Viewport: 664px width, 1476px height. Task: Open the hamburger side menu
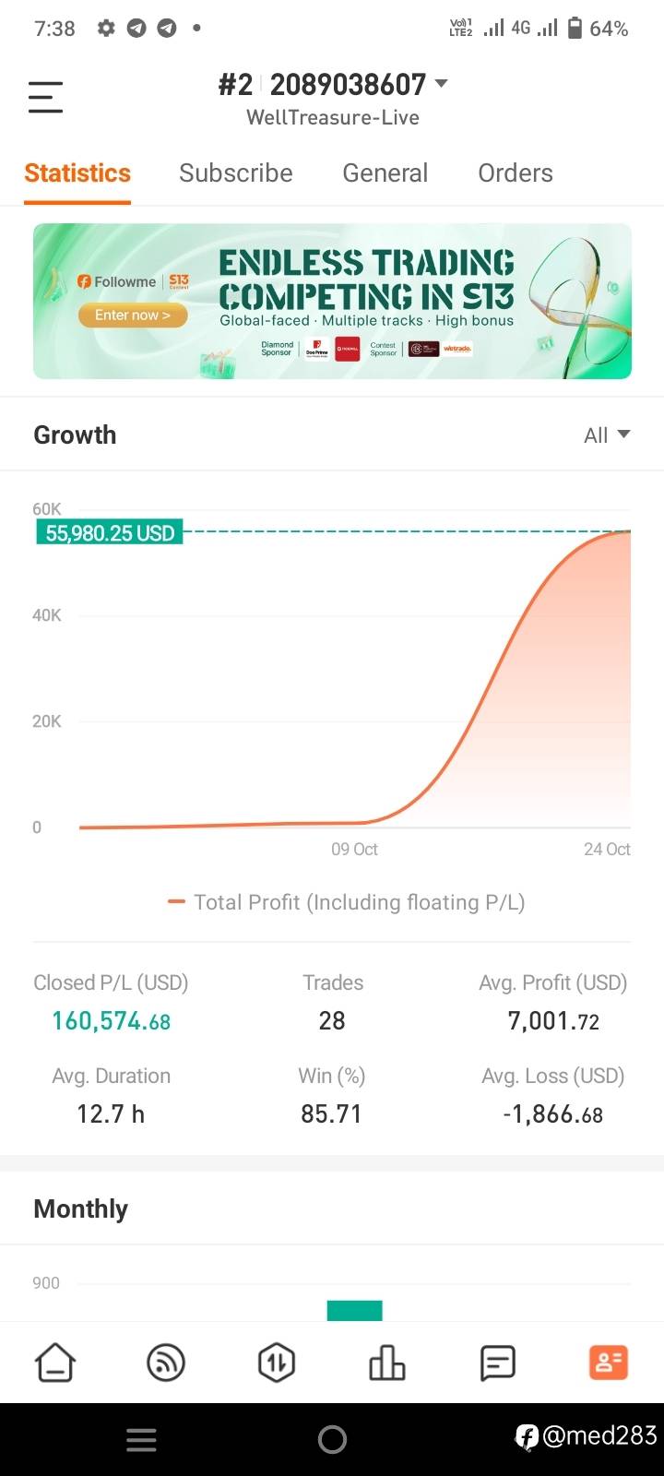(45, 97)
